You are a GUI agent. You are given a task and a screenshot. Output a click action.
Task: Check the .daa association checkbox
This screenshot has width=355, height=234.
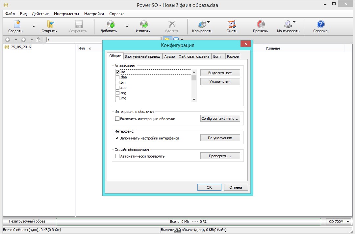[117, 77]
